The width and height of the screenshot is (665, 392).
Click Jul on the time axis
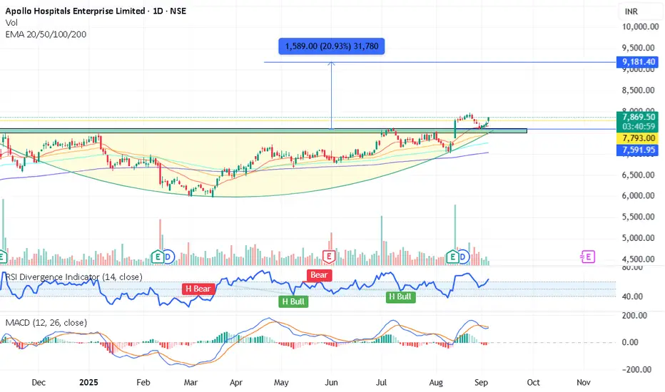[x=381, y=383]
